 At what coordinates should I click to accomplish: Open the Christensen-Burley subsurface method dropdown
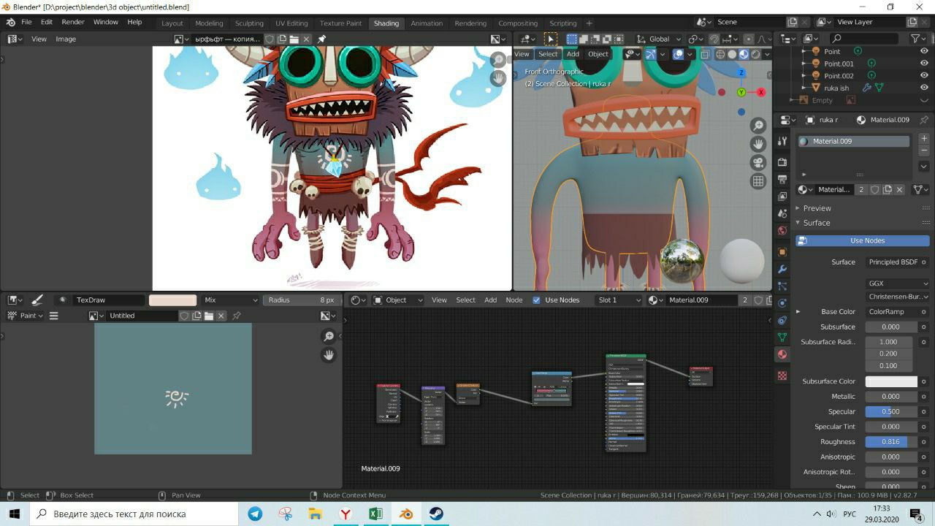[898, 297]
